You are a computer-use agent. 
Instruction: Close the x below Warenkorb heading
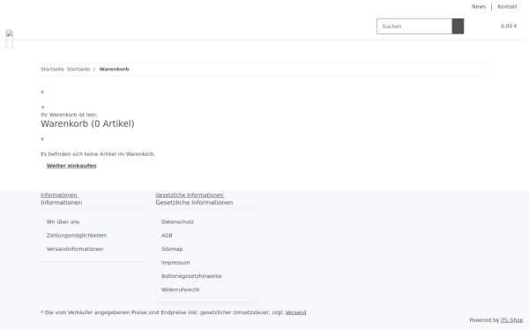point(42,139)
